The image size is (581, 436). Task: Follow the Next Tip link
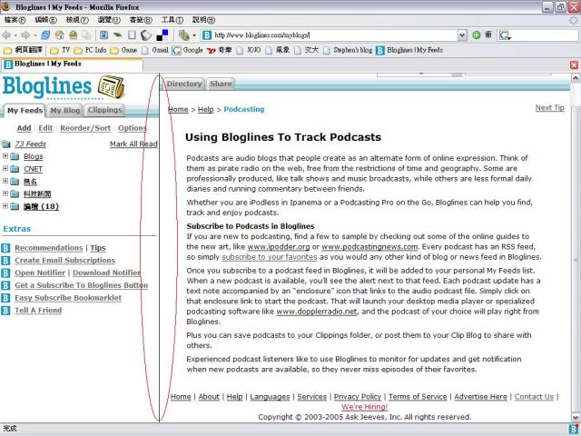tap(549, 108)
